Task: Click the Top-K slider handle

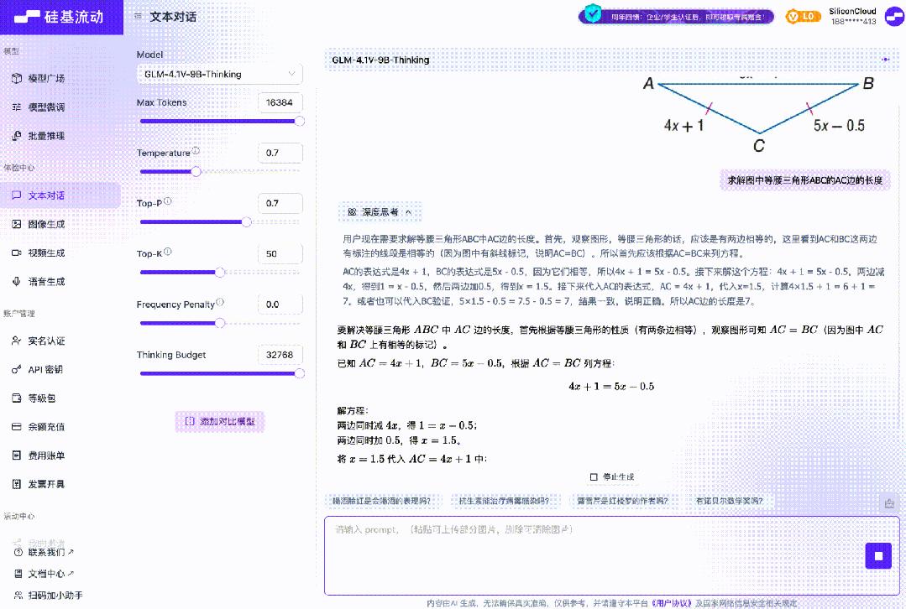Action: 219,273
